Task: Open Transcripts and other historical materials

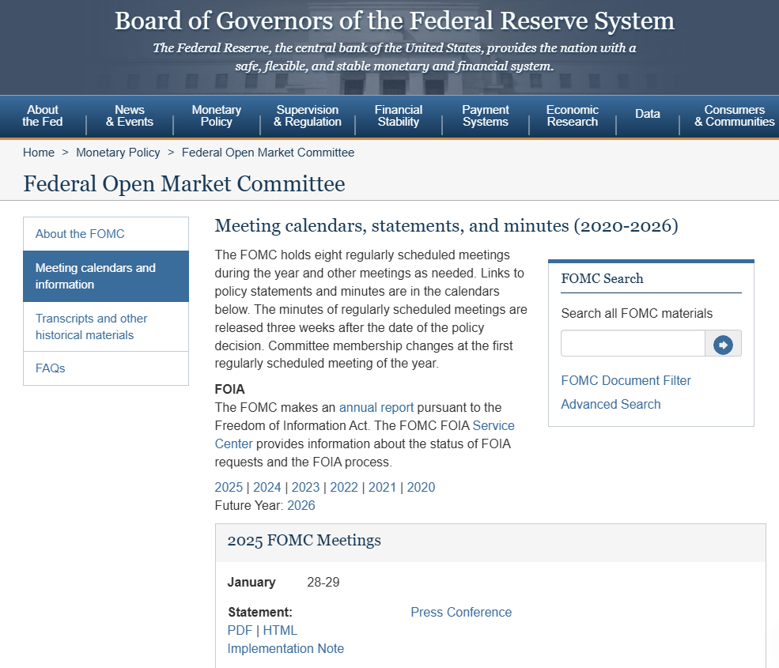Action: tap(106, 326)
